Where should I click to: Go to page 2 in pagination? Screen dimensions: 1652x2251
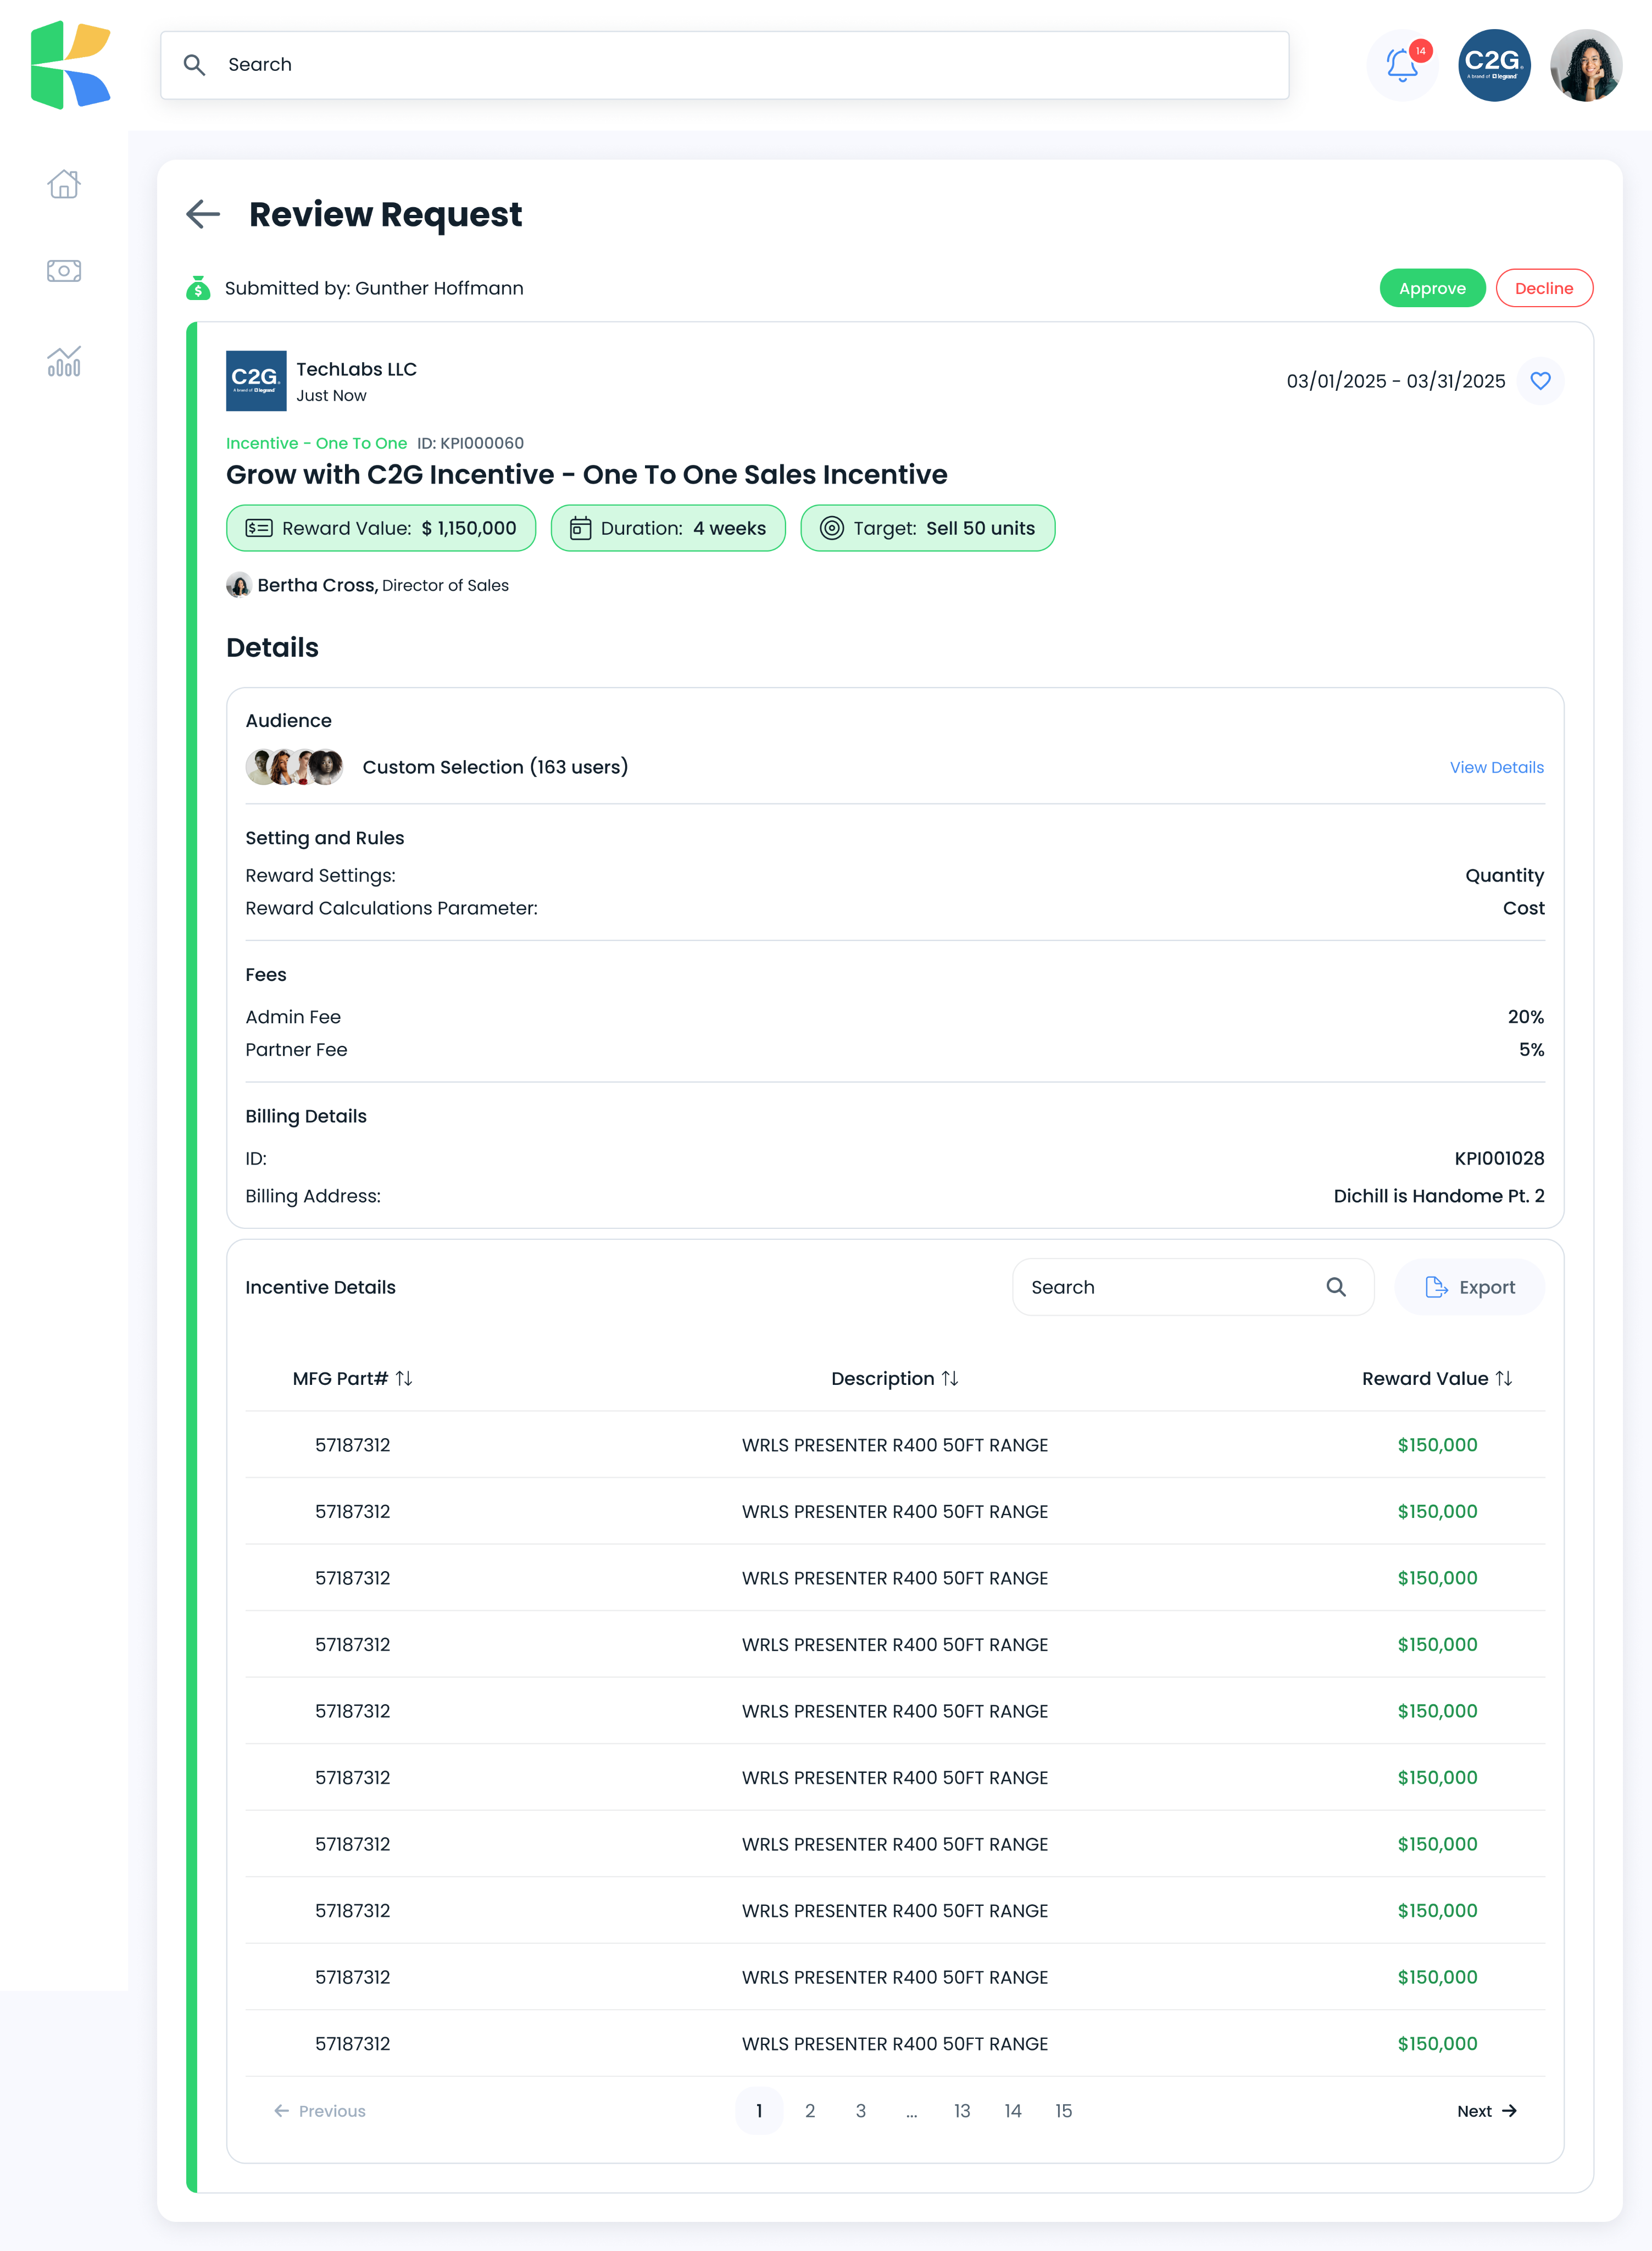pos(810,2111)
